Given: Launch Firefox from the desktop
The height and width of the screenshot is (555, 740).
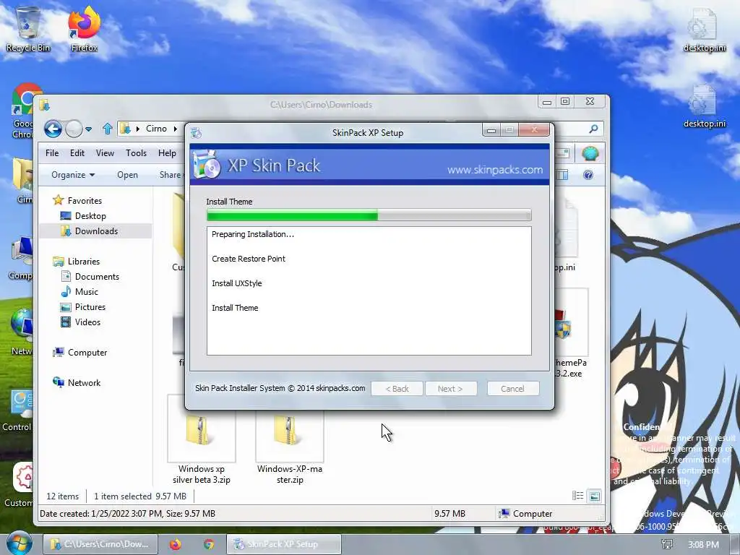Looking at the screenshot, I should click(x=84, y=29).
